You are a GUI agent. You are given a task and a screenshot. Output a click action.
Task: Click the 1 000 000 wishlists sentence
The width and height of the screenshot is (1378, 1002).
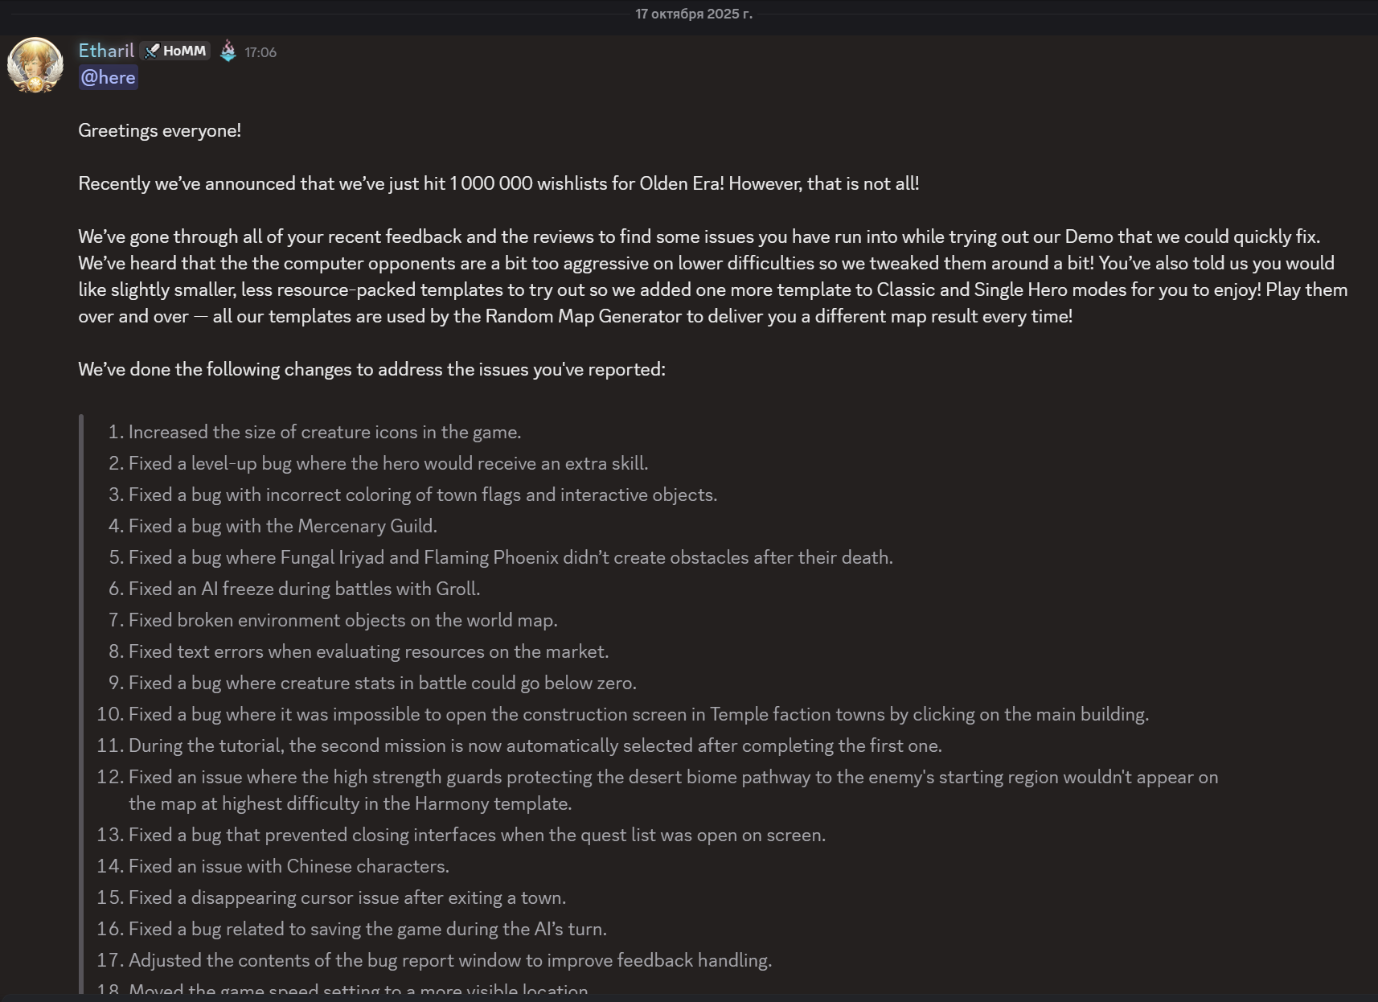click(x=498, y=183)
